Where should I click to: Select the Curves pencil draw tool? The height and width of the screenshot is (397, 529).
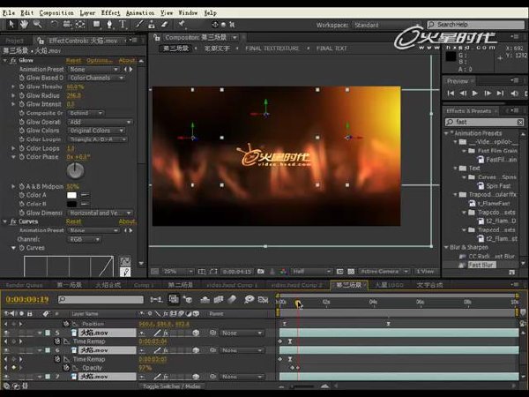point(125,272)
